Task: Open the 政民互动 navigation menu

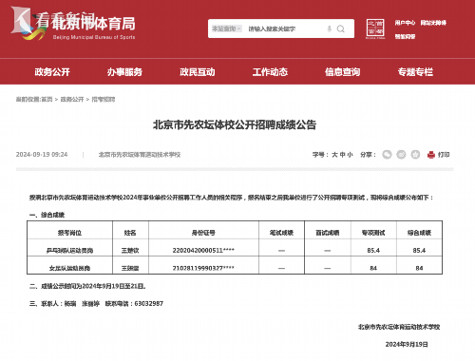Action: (x=198, y=72)
